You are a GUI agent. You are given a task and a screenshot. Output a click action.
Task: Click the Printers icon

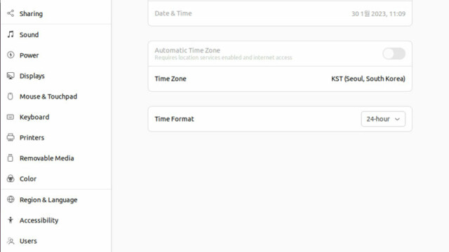click(11, 137)
